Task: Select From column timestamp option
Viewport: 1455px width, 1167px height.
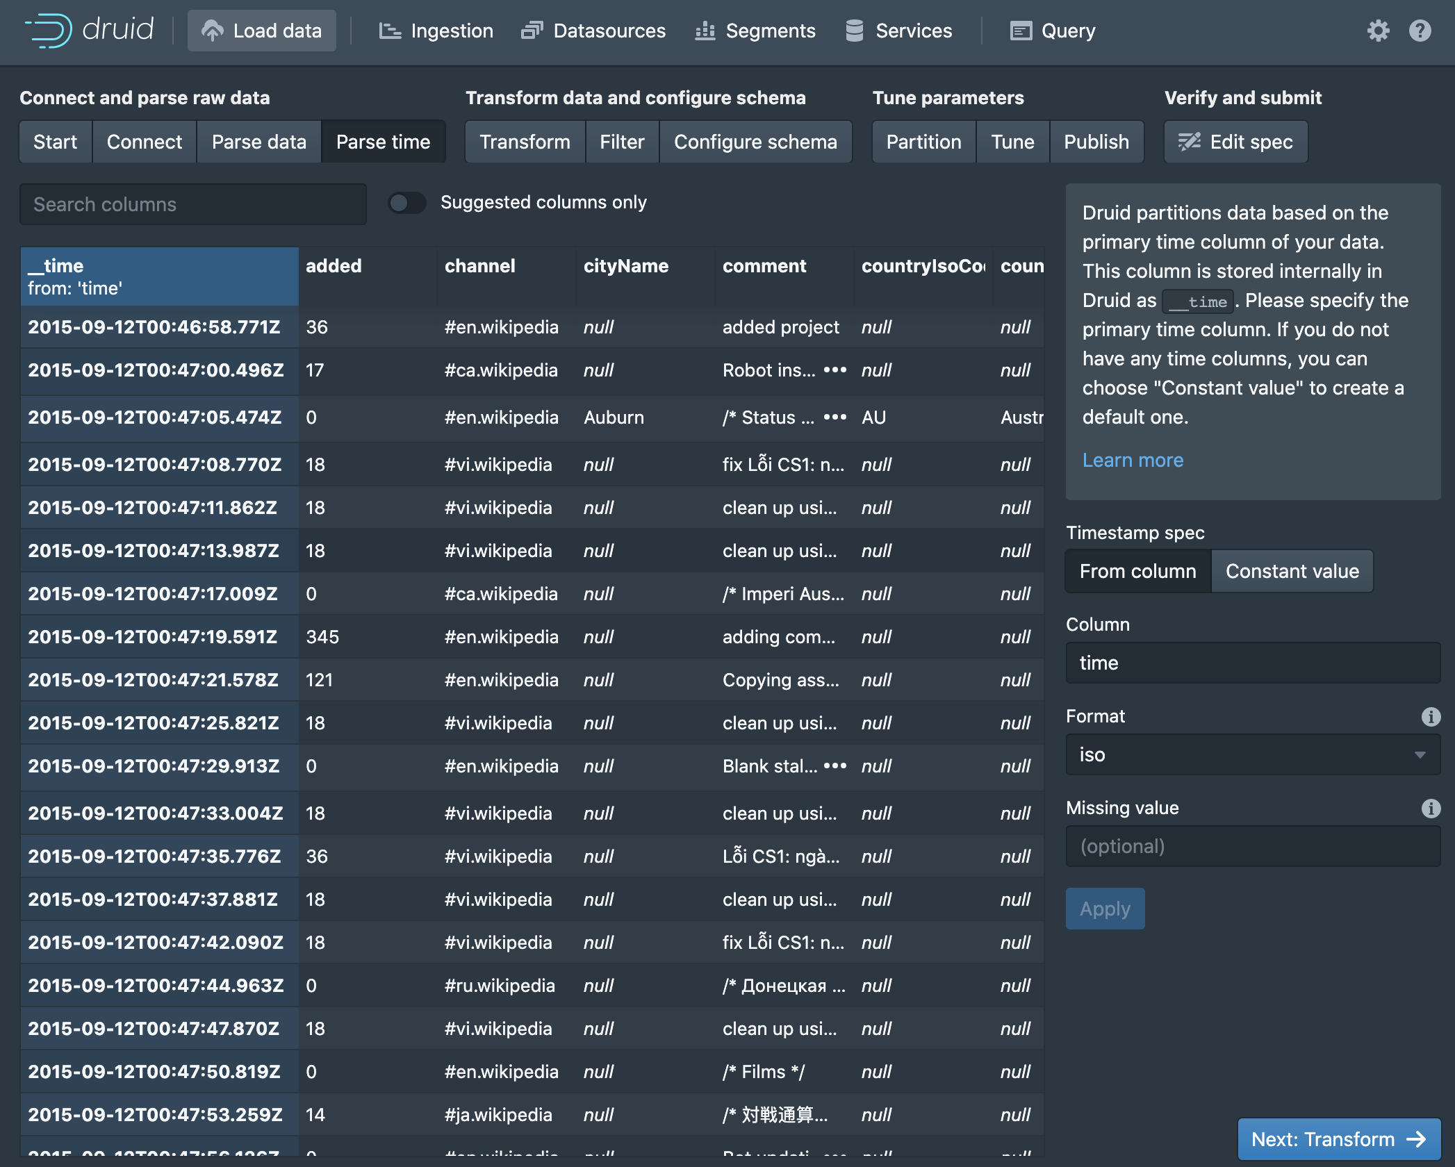Action: pos(1137,571)
